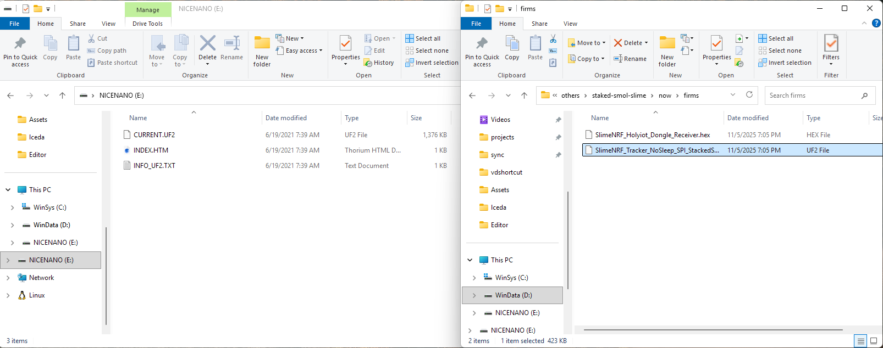Image resolution: width=883 pixels, height=348 pixels.
Task: Open the Drive Tools ribbon tab
Action: [x=147, y=24]
